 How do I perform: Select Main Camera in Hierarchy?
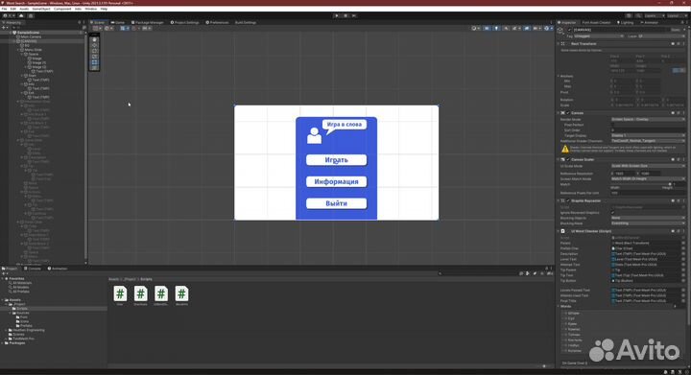point(31,37)
